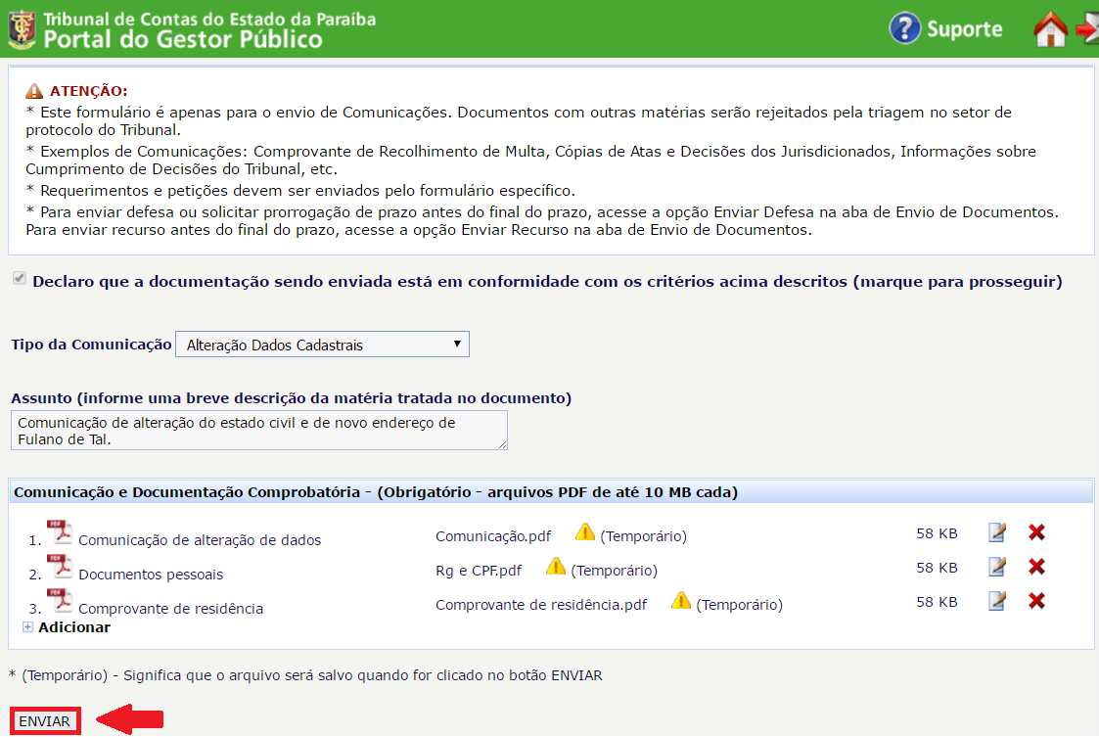Screen dimensions: 1099x737
Task: Edit the Rg e CPF.pdf entry
Action: click(997, 567)
